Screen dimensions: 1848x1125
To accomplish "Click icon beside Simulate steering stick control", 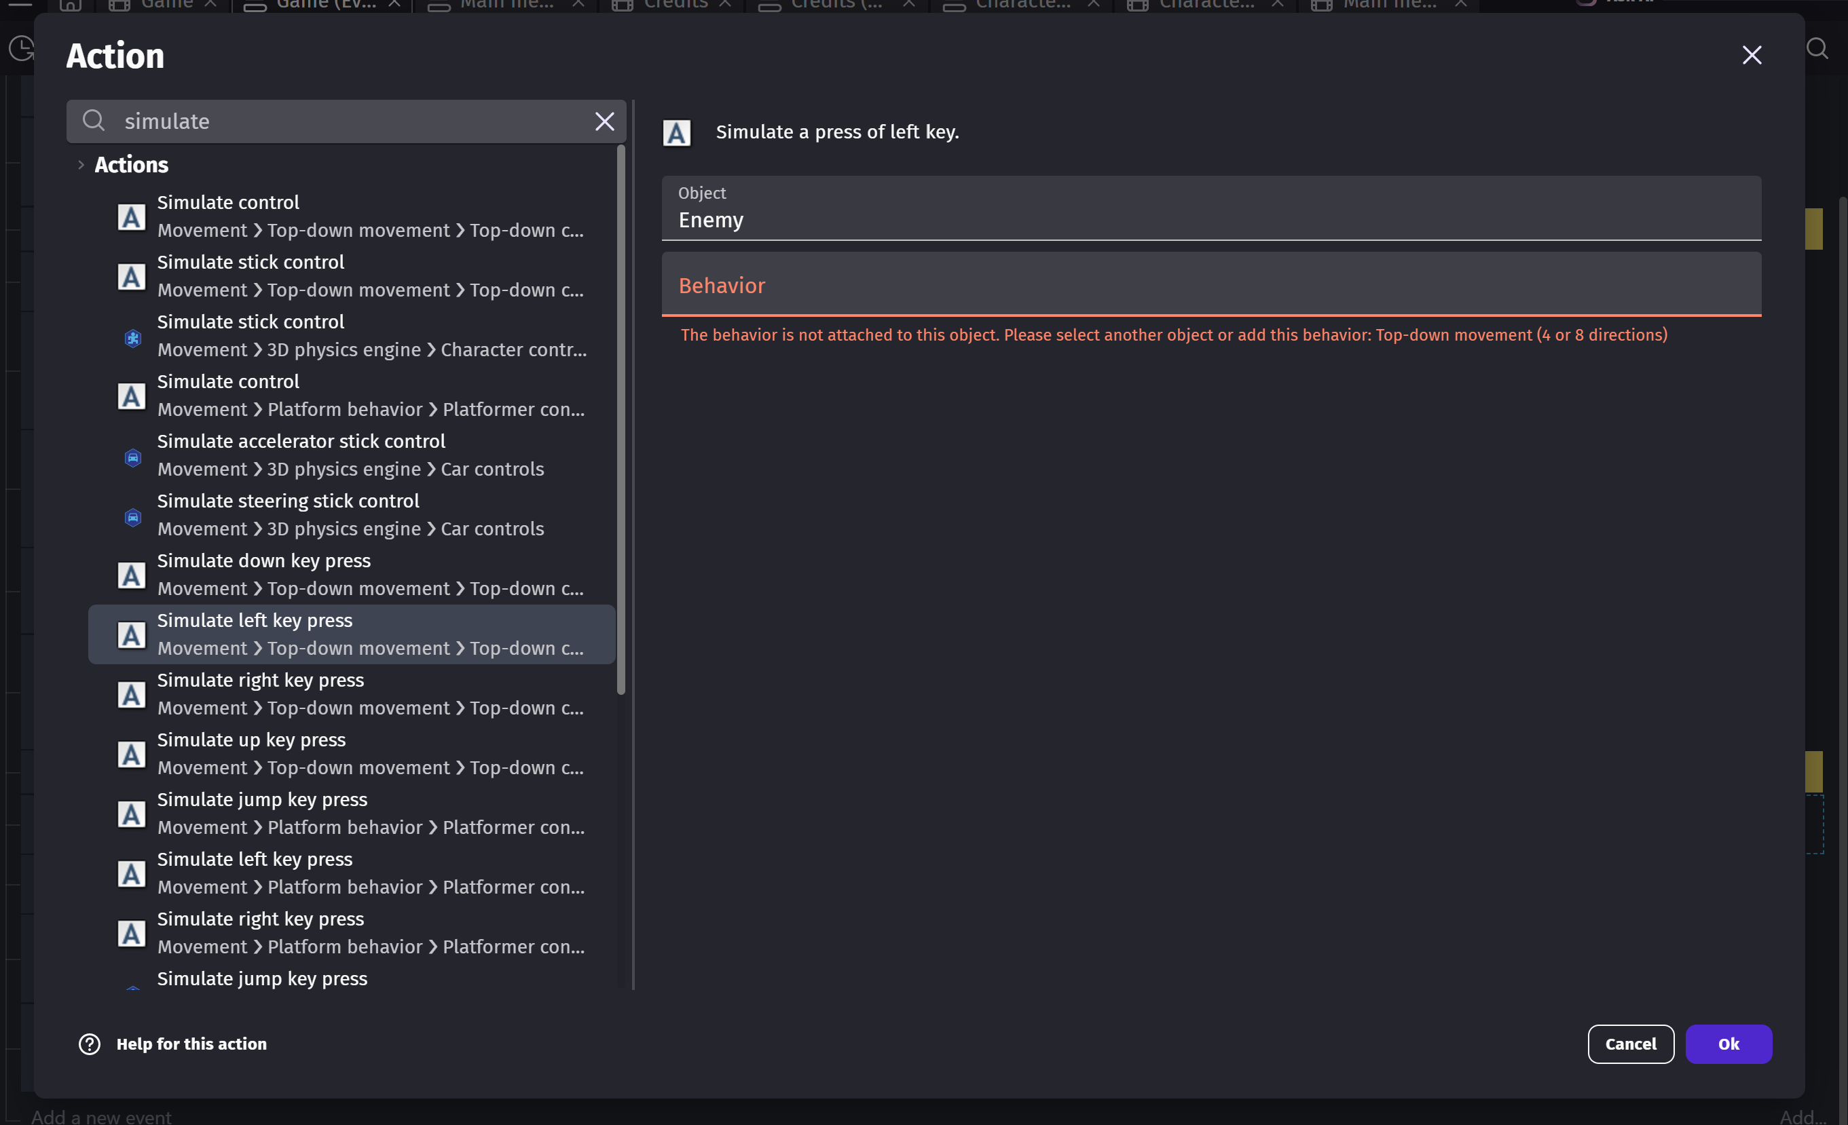I will point(133,517).
